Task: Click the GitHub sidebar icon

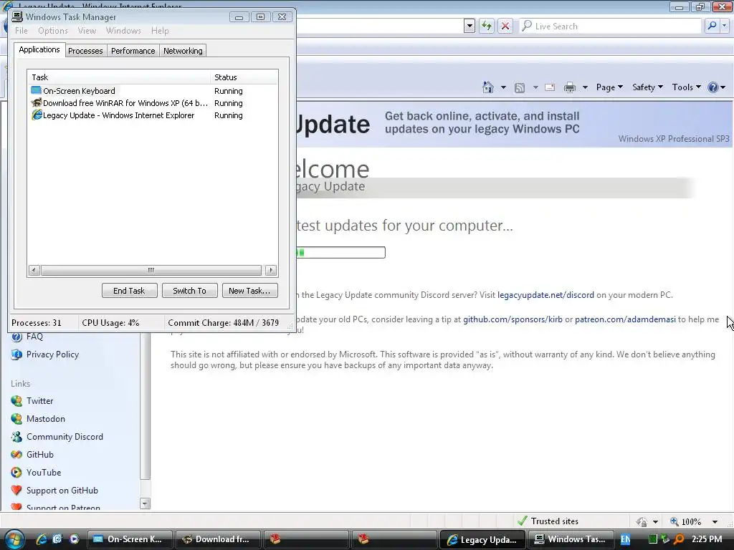Action: pyautogui.click(x=16, y=455)
